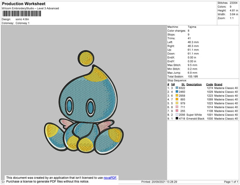
Task: Click the Production Worksheet title
Action: click(24, 4)
